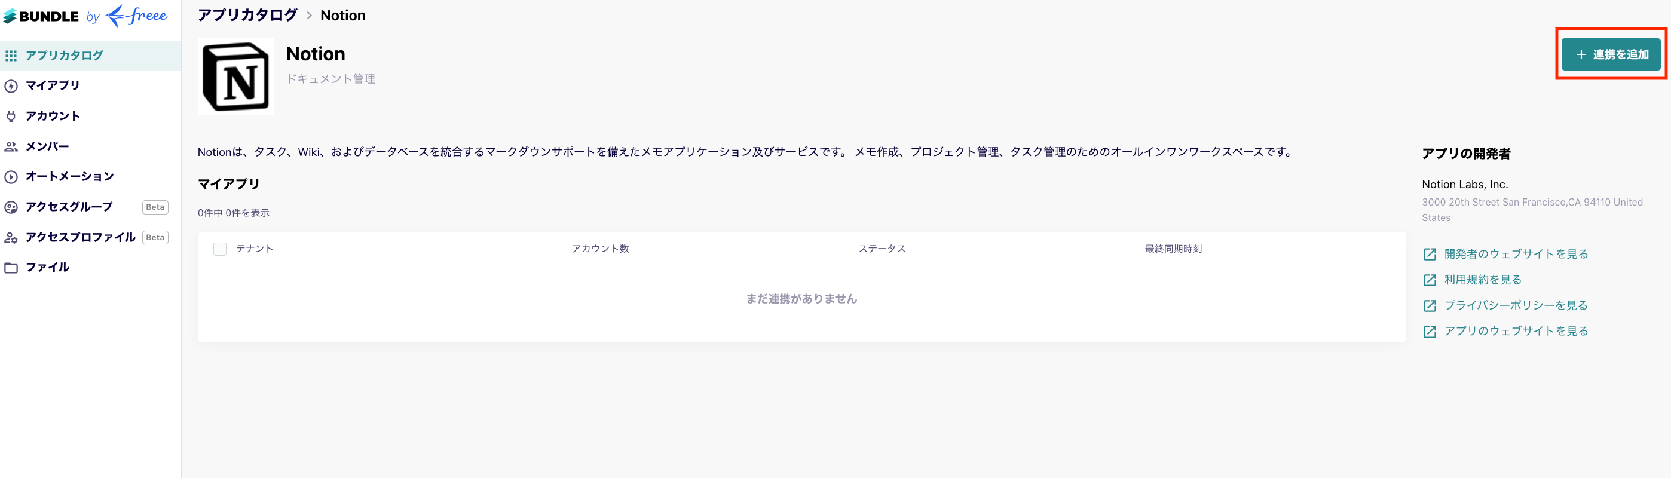Click the 連携を追加 button

(x=1611, y=54)
